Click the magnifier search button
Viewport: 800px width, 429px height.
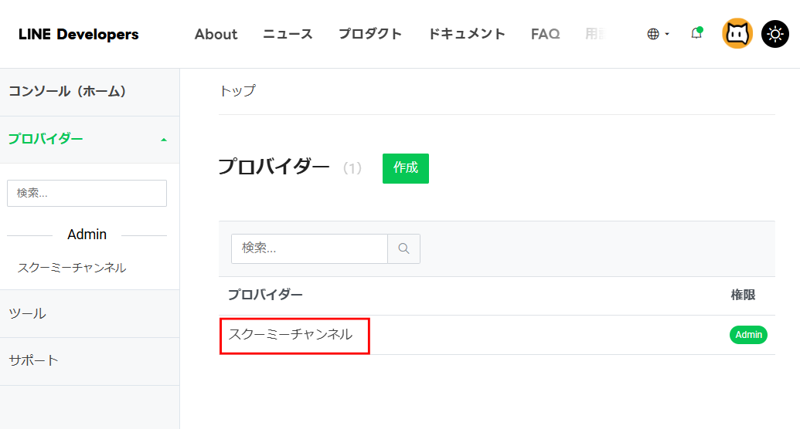pos(403,248)
